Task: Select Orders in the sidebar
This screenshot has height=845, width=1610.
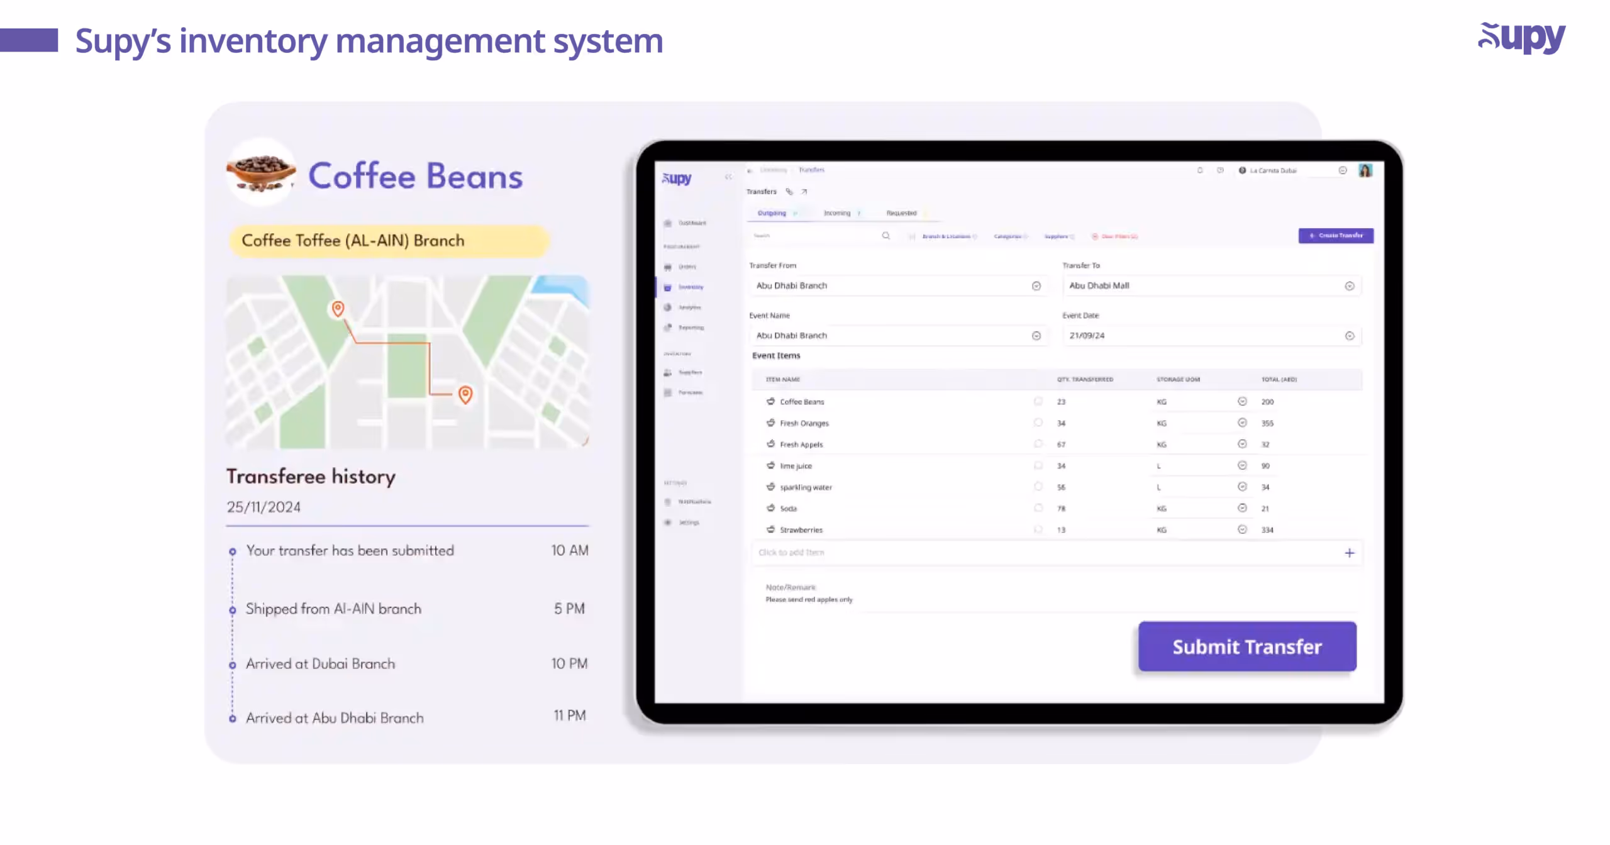Action: [688, 267]
